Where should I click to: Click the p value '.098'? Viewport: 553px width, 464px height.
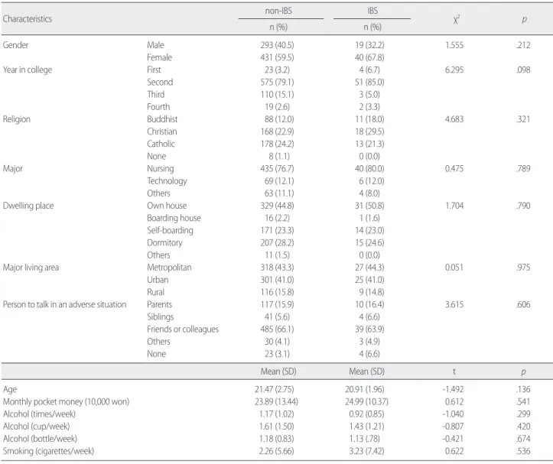[522, 70]
